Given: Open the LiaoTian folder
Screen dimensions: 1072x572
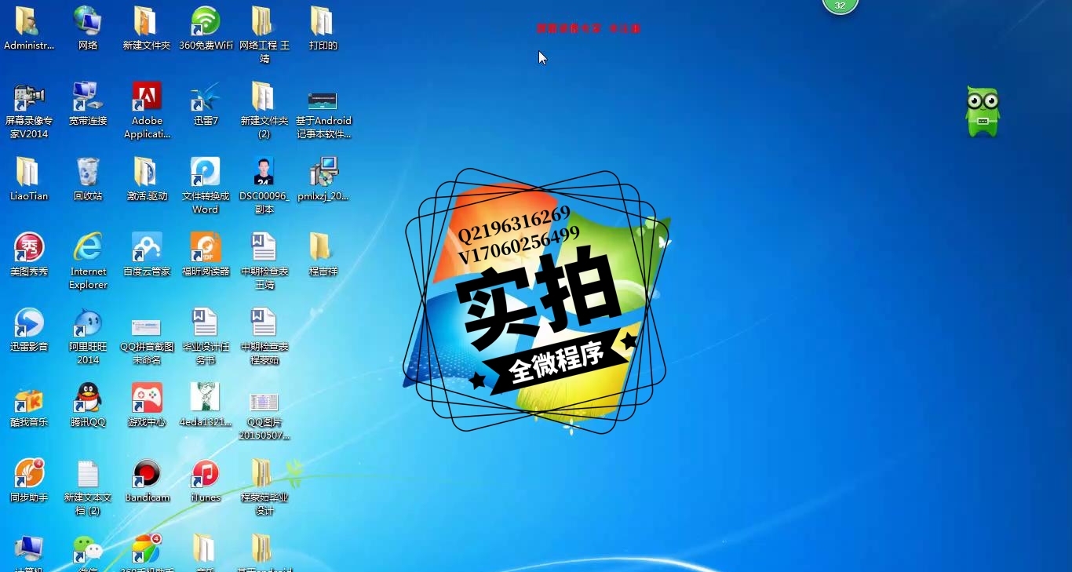Looking at the screenshot, I should pyautogui.click(x=29, y=180).
